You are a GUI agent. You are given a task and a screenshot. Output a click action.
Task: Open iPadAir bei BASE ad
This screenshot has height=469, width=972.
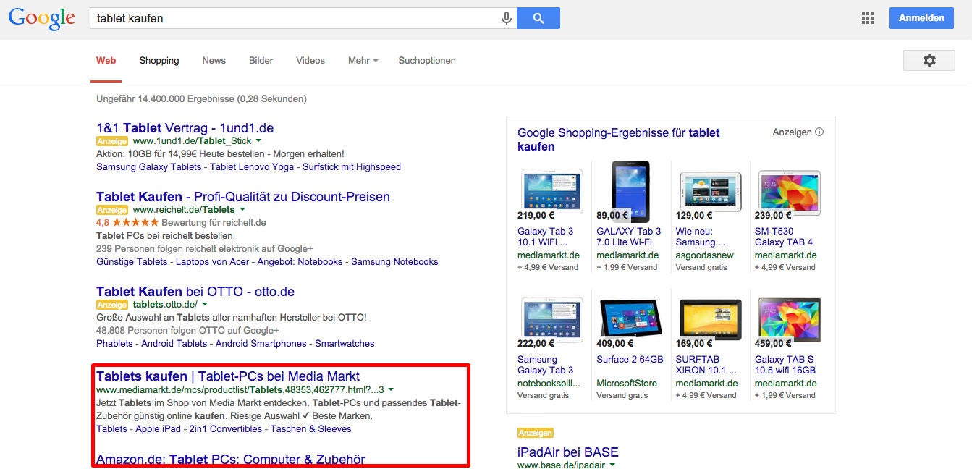[x=568, y=452]
